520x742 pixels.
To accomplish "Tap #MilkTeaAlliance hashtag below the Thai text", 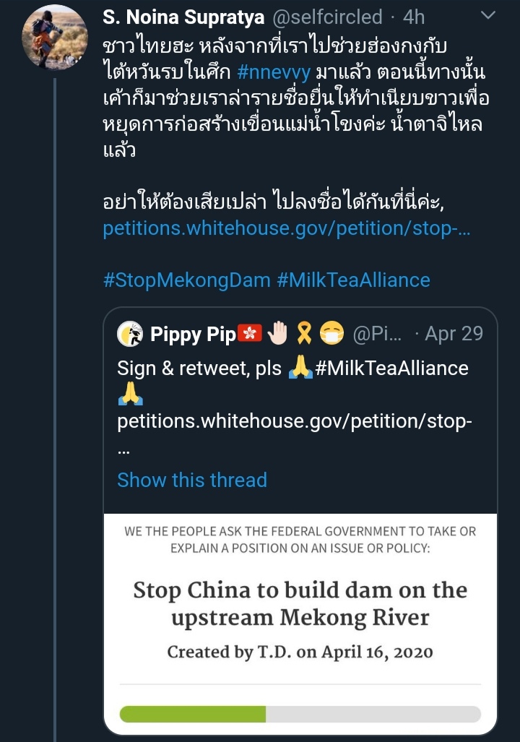I will click(354, 280).
